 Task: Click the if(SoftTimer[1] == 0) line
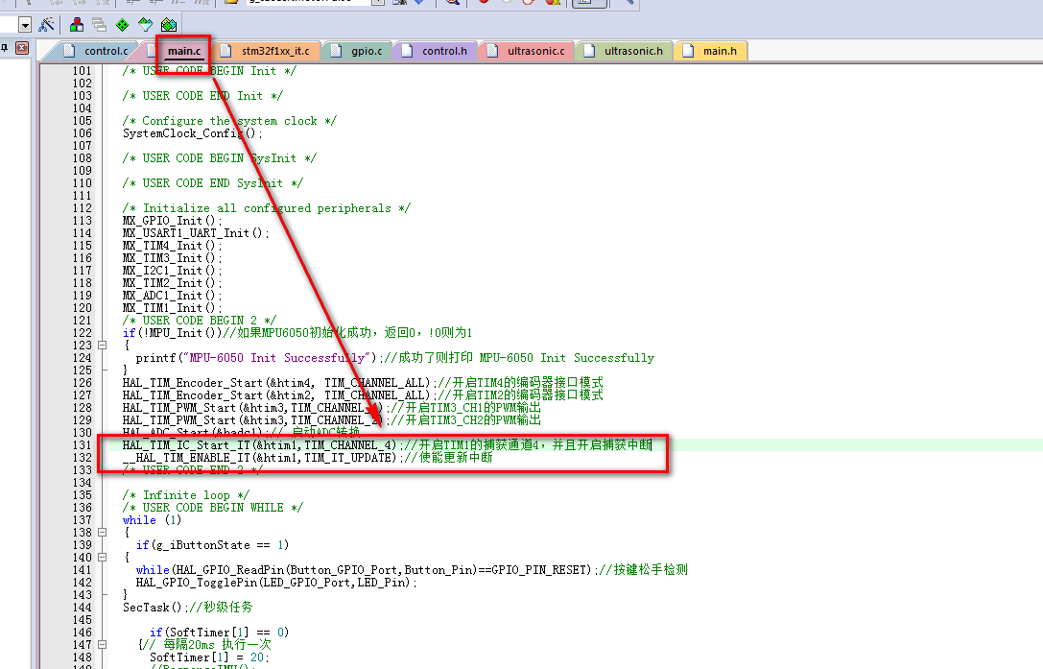point(219,633)
